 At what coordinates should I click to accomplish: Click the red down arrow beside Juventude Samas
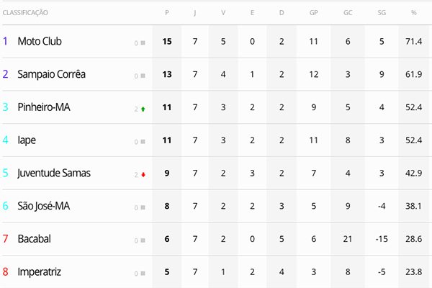143,175
